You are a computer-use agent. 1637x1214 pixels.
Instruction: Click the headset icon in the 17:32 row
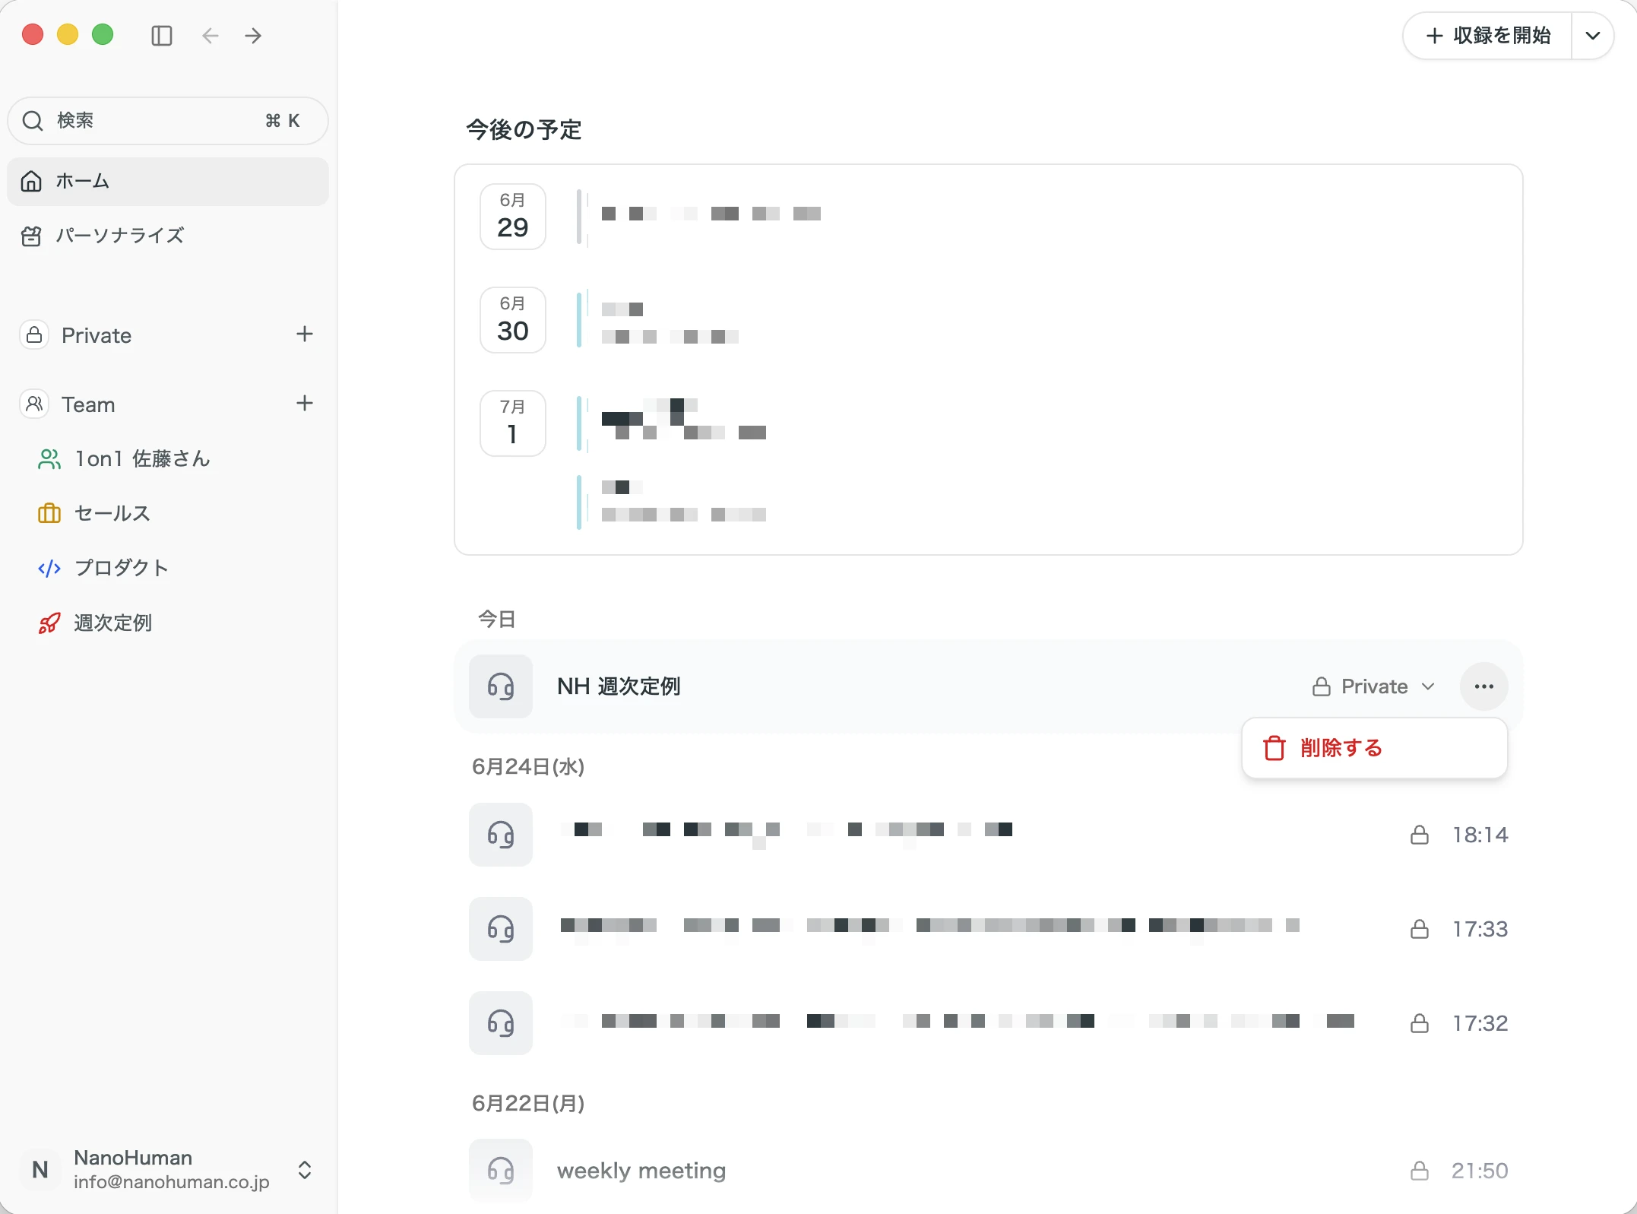[501, 1024]
